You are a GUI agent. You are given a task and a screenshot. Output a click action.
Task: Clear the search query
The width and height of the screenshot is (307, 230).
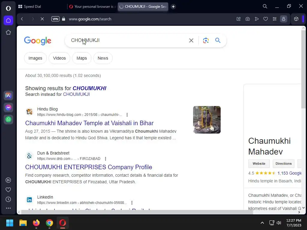[x=191, y=40]
